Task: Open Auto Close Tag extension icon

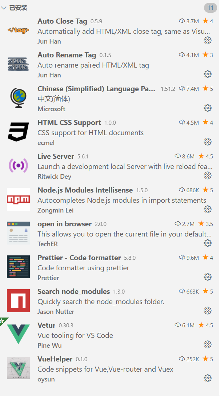Action: pyautogui.click(x=18, y=30)
